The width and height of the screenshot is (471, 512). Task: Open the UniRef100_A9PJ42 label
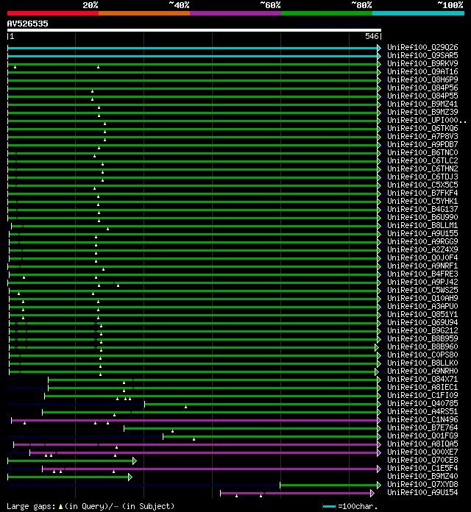point(422,282)
